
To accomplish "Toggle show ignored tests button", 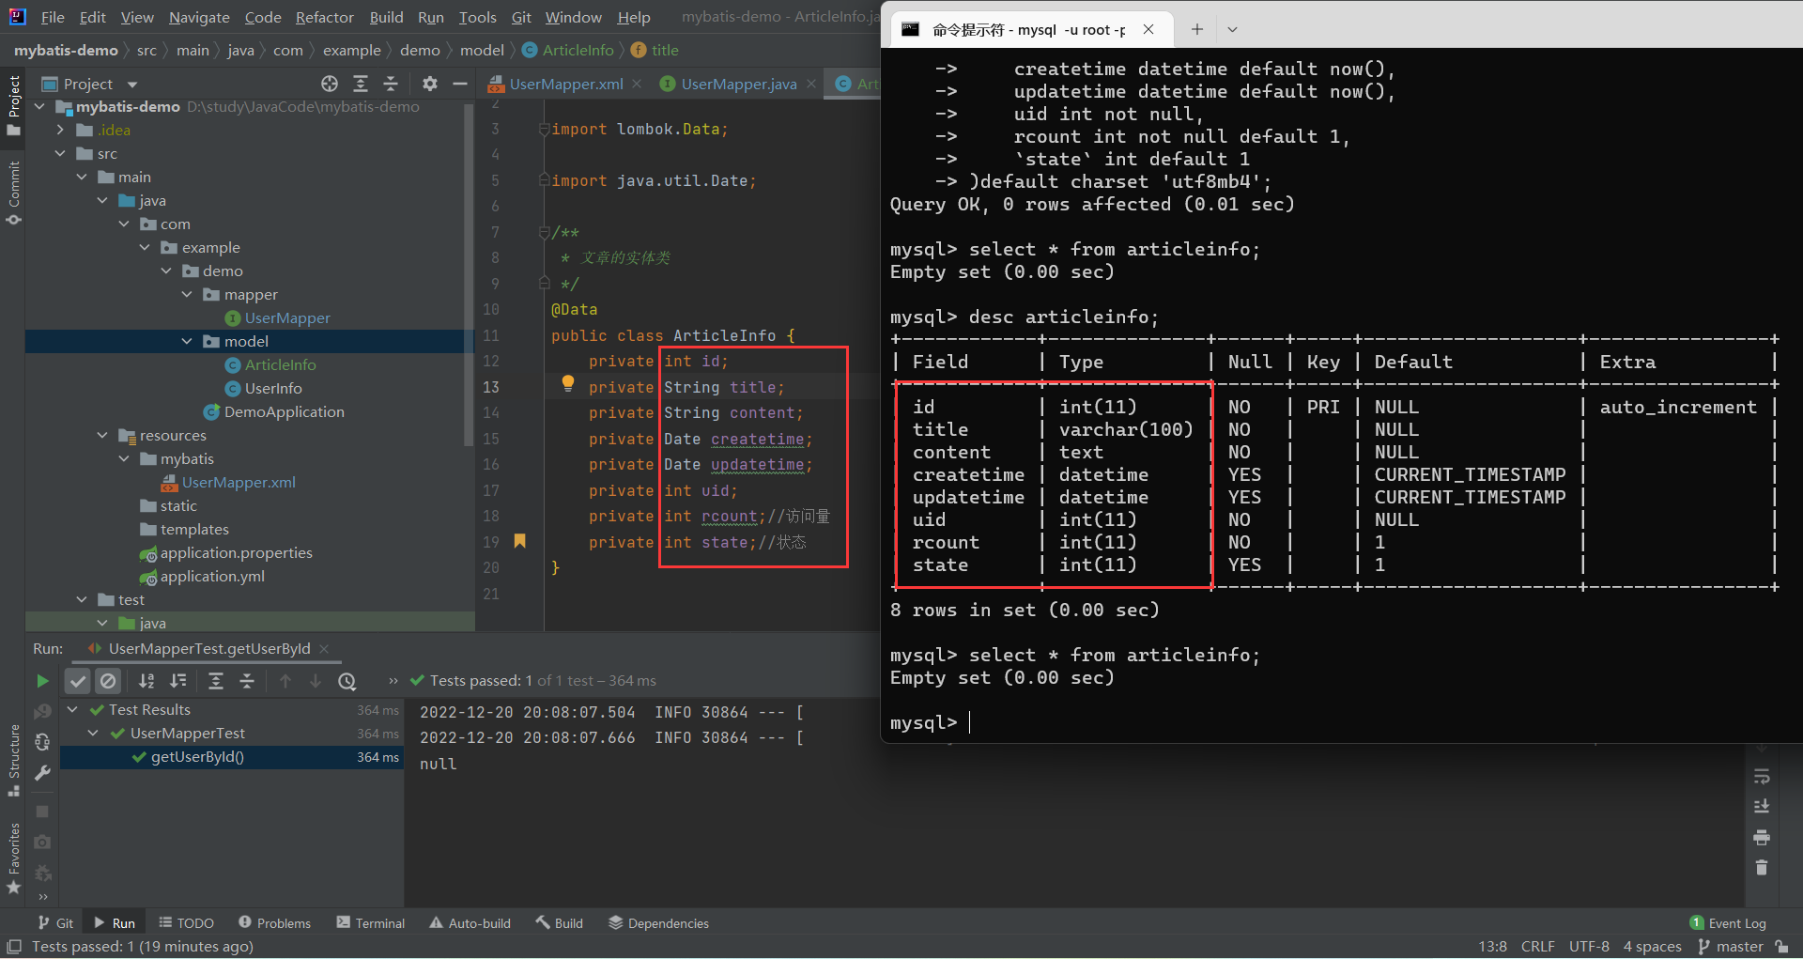I will (109, 681).
